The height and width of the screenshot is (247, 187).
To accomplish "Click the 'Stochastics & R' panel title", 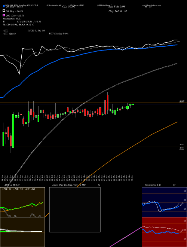I will click(x=153, y=185).
